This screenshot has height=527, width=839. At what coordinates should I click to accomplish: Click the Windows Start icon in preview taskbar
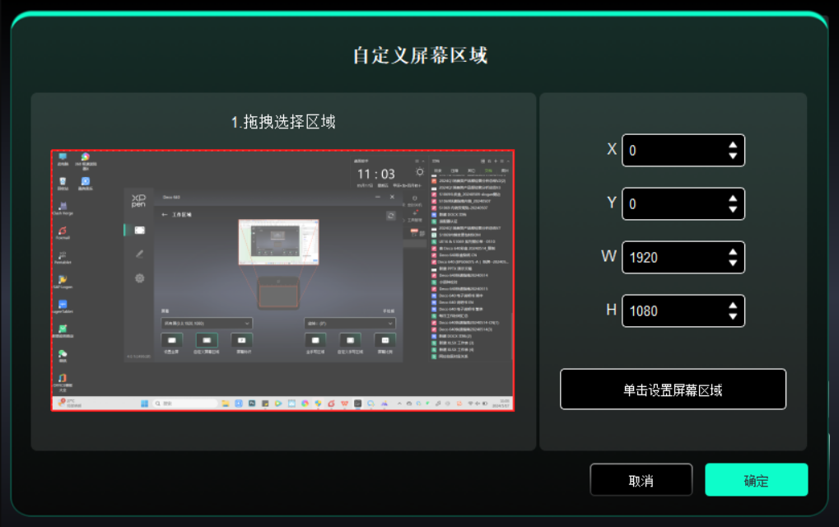click(144, 403)
